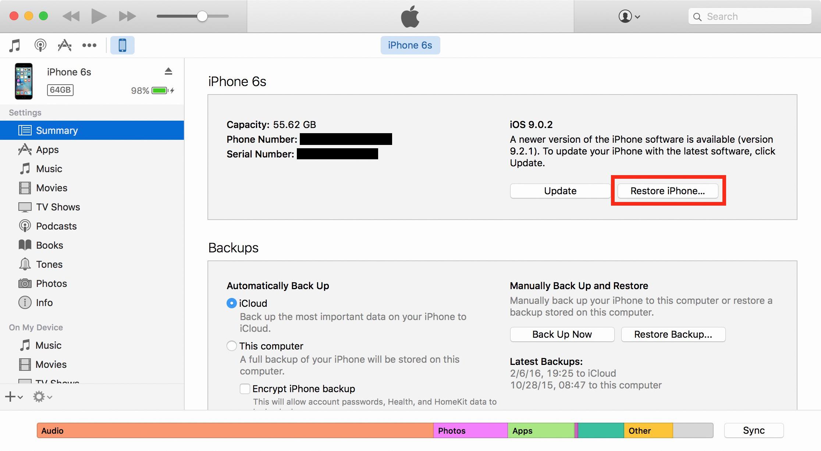Image resolution: width=821 pixels, height=451 pixels.
Task: Click Restore iPhone button
Action: pos(667,191)
